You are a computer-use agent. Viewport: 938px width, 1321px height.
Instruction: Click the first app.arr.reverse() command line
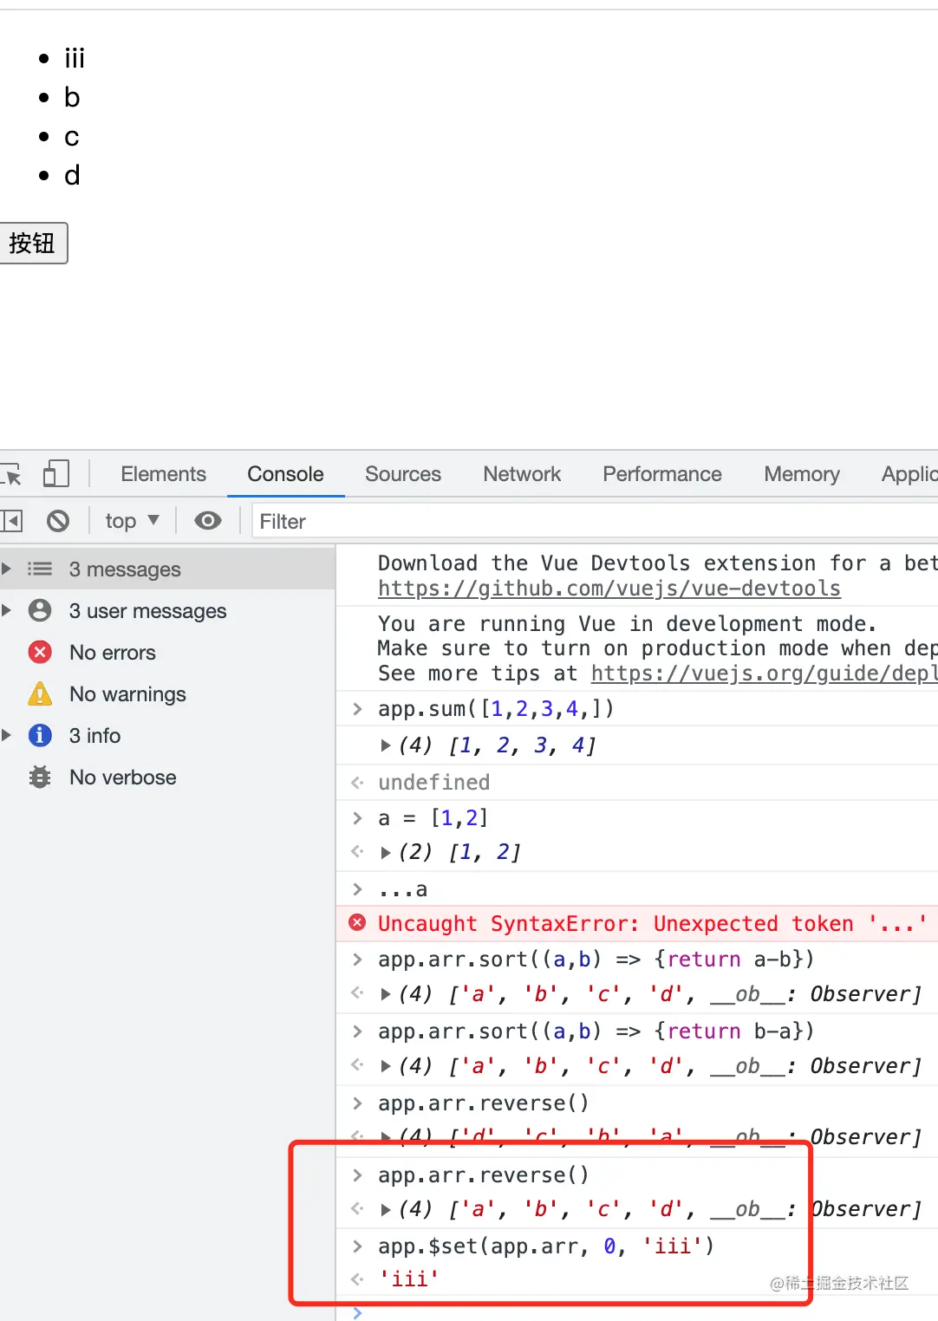[x=484, y=1103]
